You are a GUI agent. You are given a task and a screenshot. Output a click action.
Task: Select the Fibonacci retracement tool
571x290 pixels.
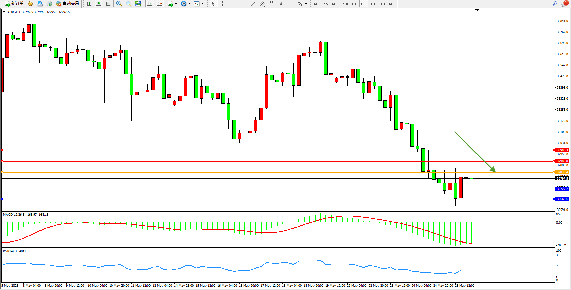pos(272,4)
